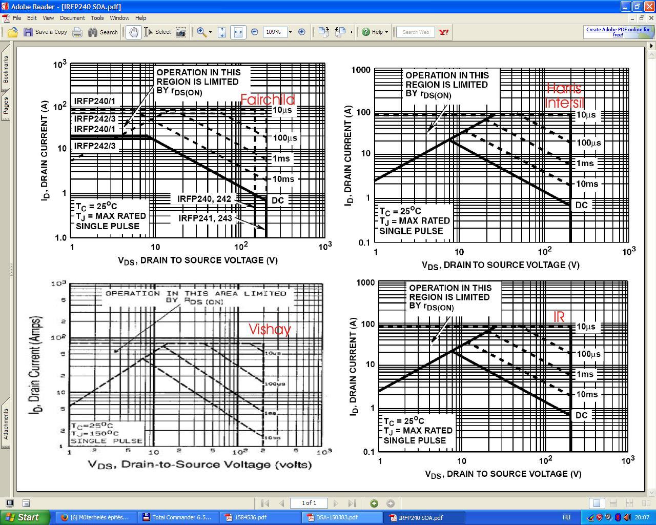
Task: Open the Document menu
Action: (72, 18)
